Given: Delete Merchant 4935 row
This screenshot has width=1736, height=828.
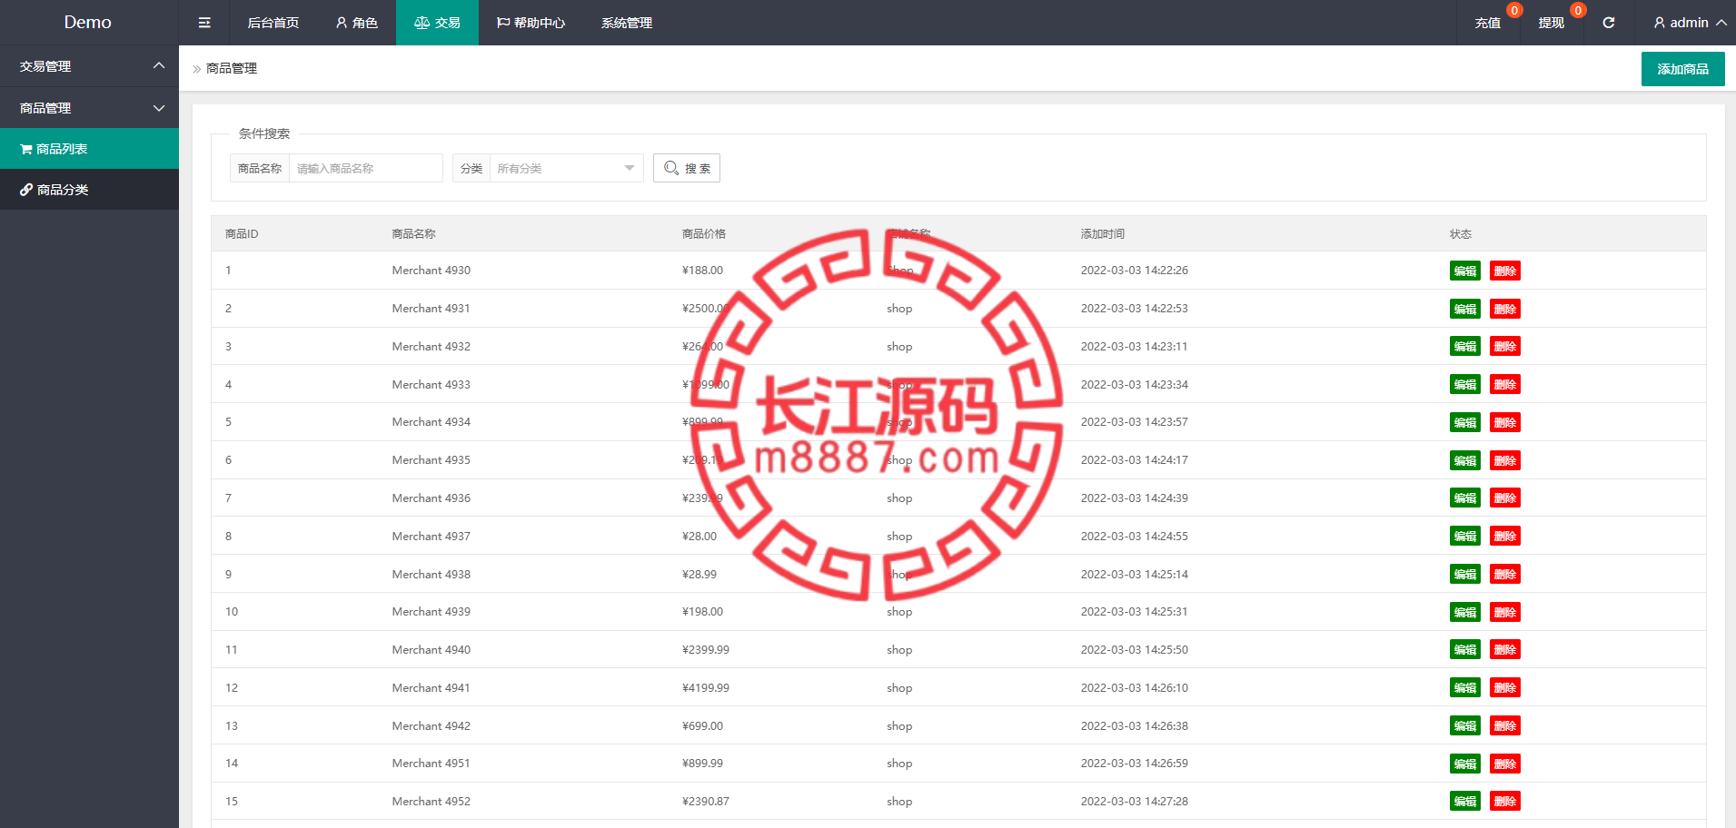Looking at the screenshot, I should [x=1505, y=460].
